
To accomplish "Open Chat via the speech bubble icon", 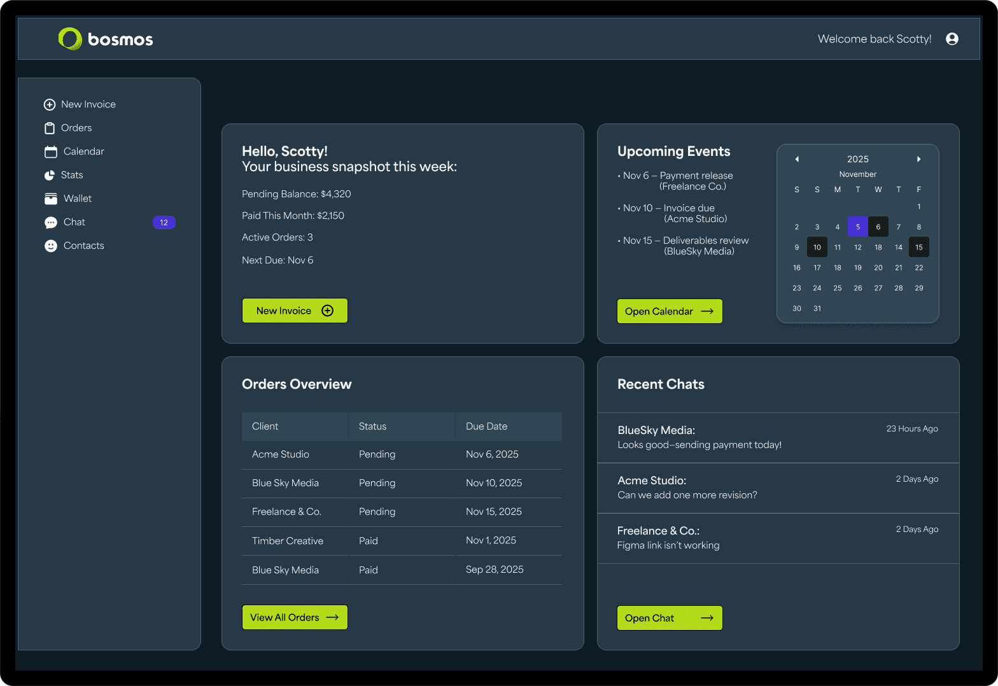I will click(51, 222).
